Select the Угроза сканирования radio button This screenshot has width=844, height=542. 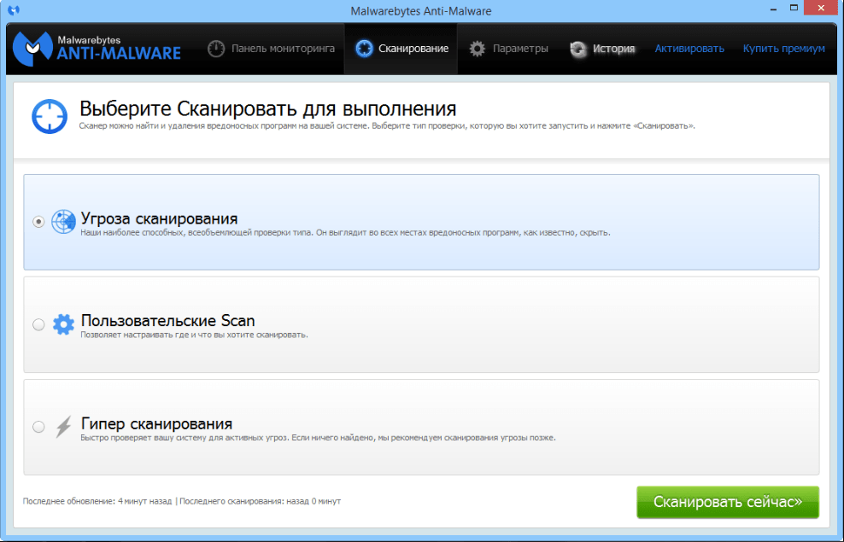(x=38, y=222)
